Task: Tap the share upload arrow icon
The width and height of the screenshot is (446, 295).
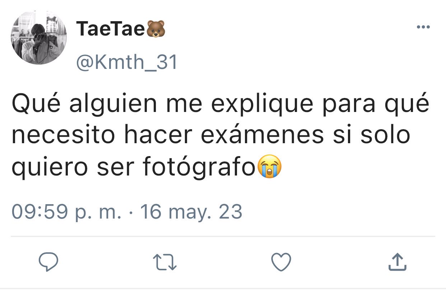Action: coord(398,262)
